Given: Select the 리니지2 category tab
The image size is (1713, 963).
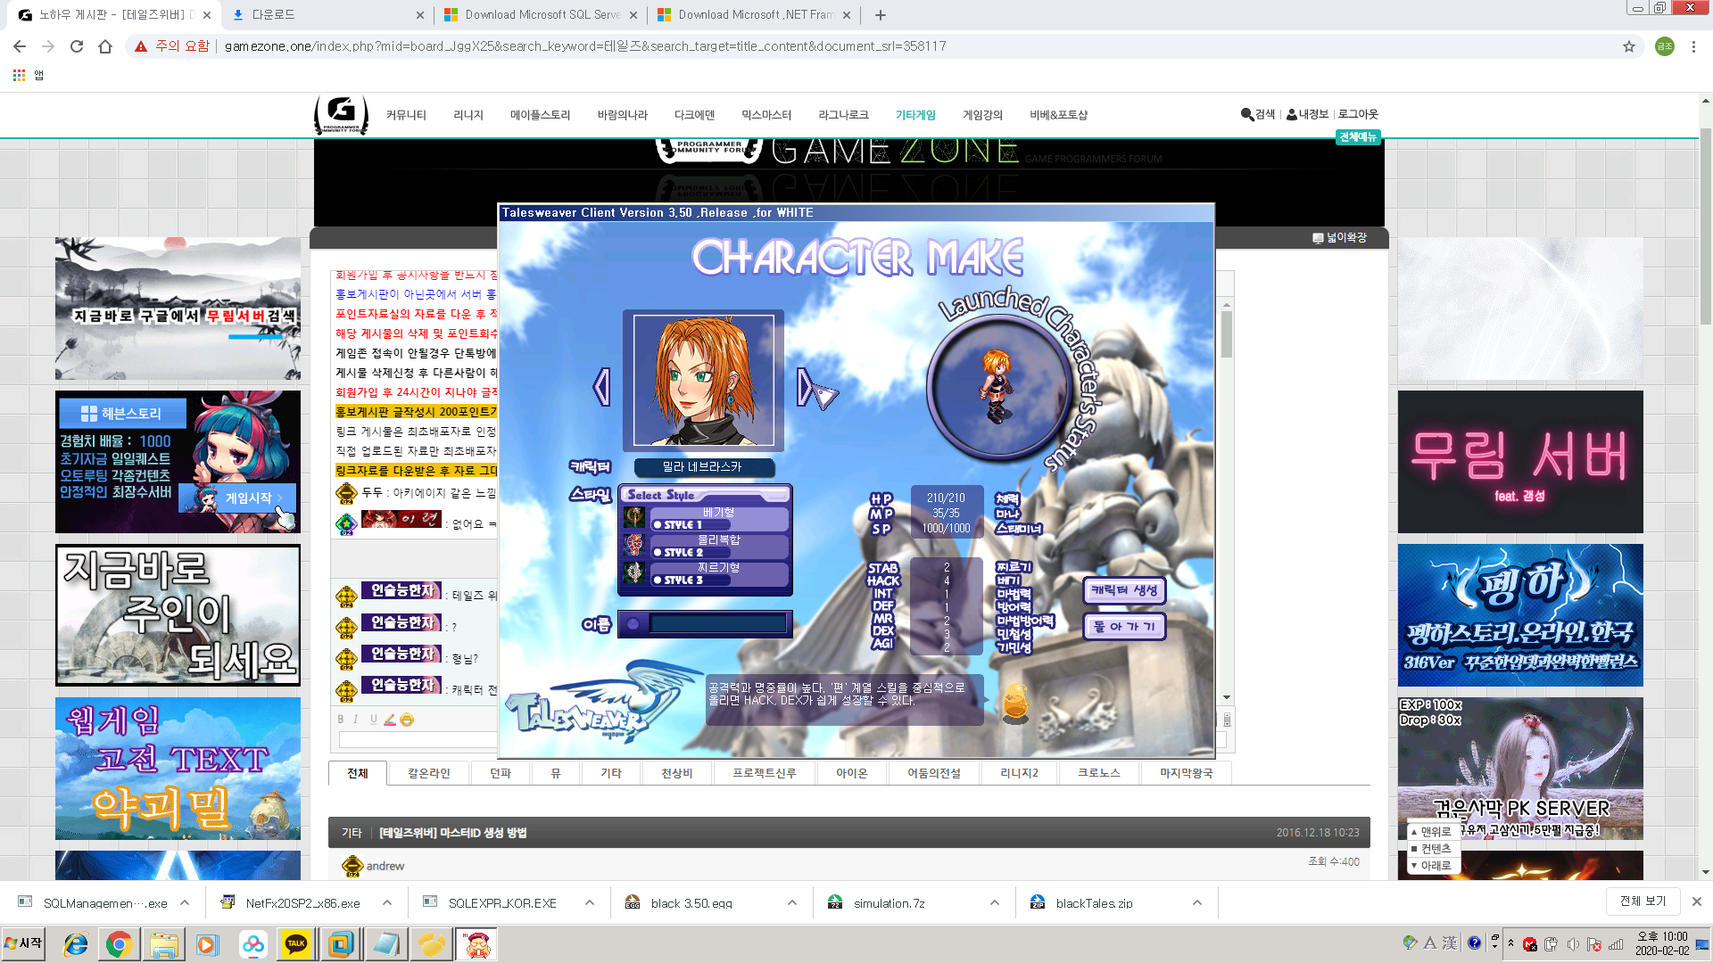Looking at the screenshot, I should 1019,773.
